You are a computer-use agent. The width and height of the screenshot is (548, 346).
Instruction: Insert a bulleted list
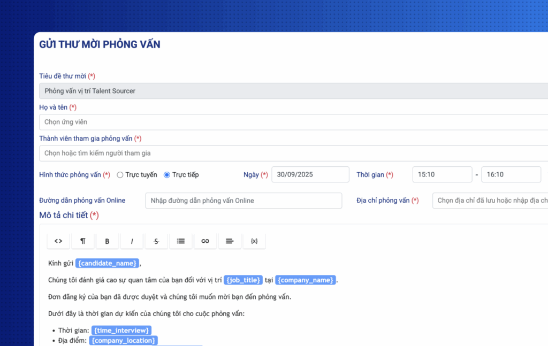(x=181, y=241)
